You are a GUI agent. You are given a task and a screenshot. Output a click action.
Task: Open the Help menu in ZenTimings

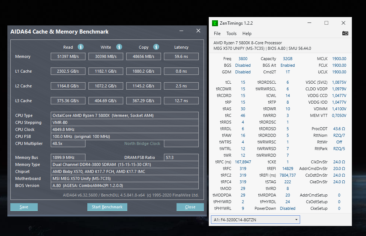(x=247, y=34)
